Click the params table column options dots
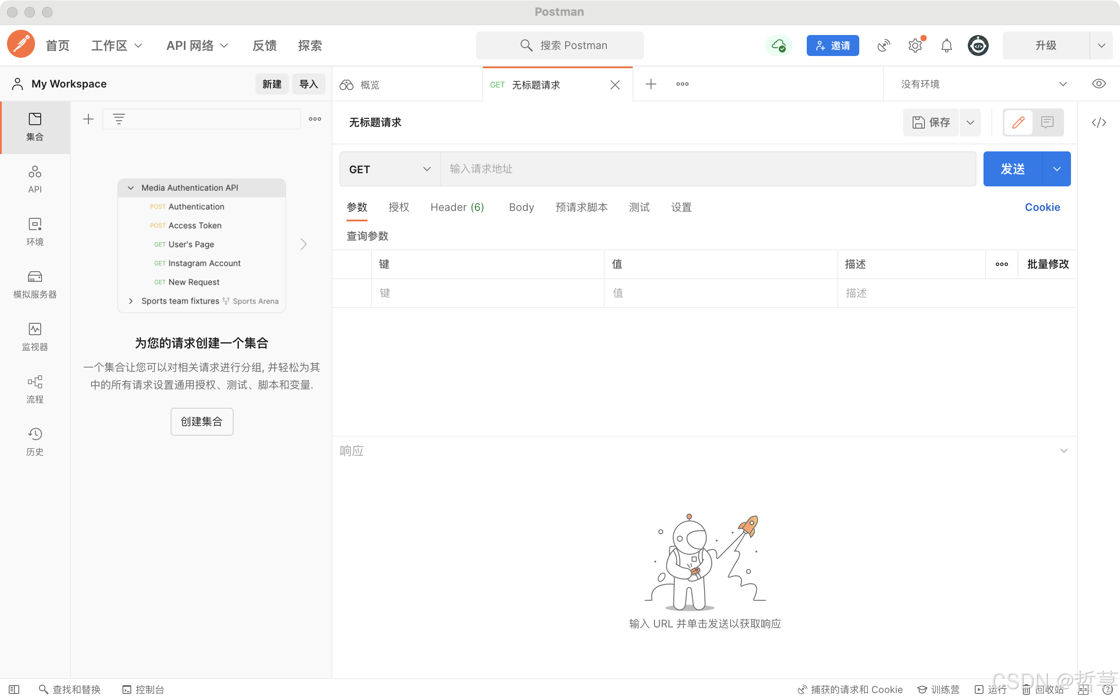1120x700 pixels. tap(1001, 264)
